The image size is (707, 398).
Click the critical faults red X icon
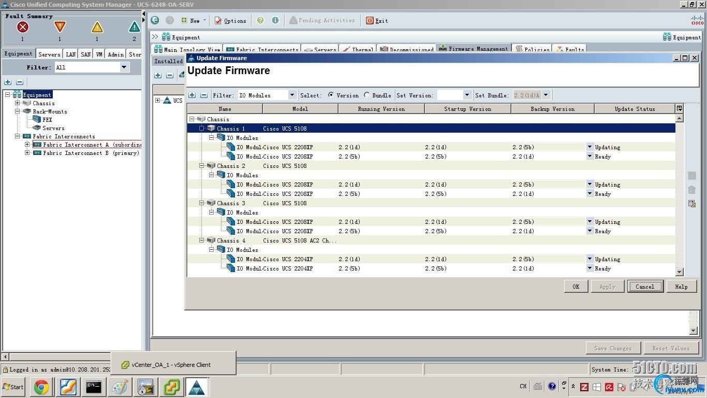(22, 27)
